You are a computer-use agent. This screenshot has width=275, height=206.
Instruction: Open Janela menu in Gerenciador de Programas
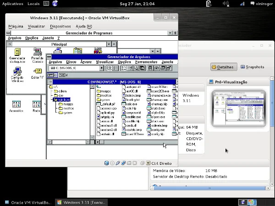point(48,38)
